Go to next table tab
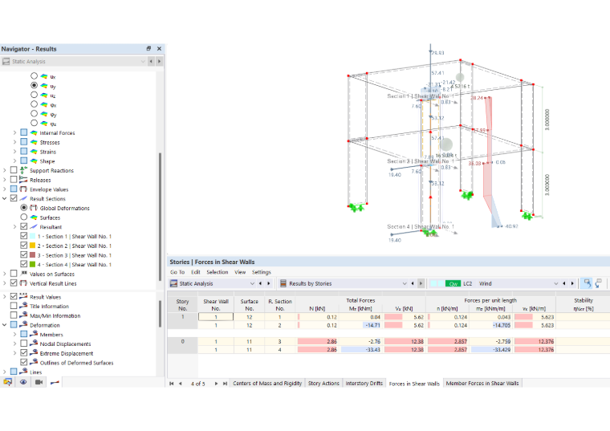This screenshot has width=610, height=431. [216, 384]
